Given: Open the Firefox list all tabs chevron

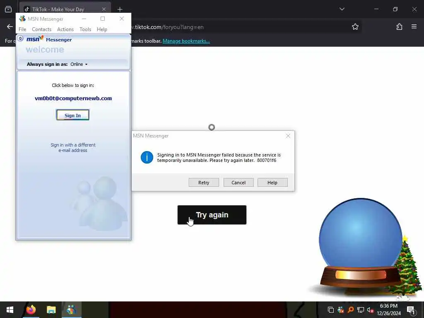Looking at the screenshot, I should 342,9.
